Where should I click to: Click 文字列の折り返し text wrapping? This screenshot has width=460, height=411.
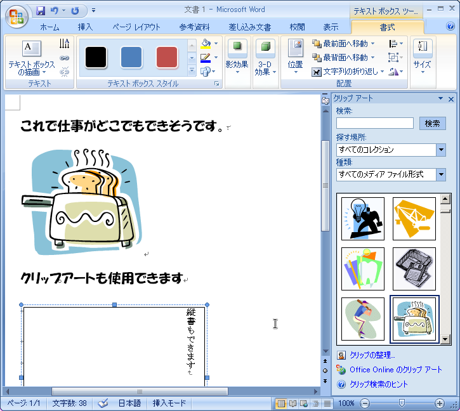click(x=348, y=72)
